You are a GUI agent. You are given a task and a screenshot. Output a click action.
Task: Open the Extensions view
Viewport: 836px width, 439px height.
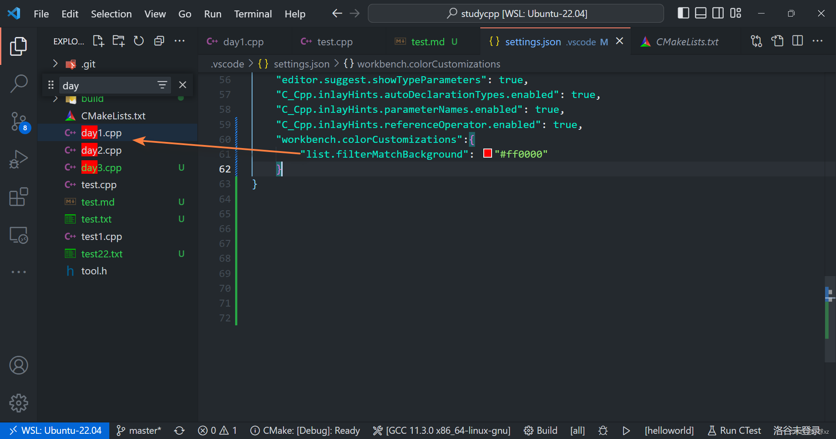coord(18,197)
